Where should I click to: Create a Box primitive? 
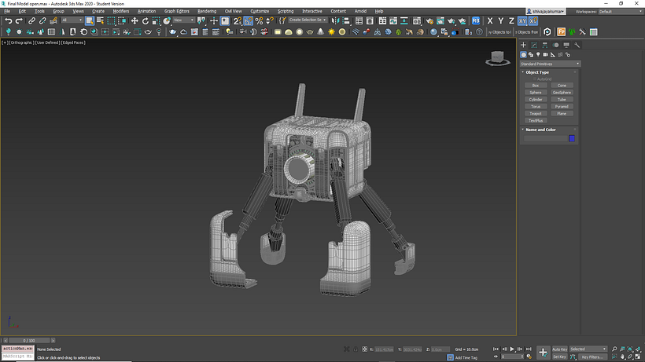click(x=535, y=86)
